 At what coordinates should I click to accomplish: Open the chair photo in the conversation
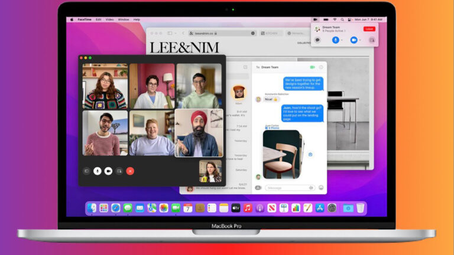point(282,154)
